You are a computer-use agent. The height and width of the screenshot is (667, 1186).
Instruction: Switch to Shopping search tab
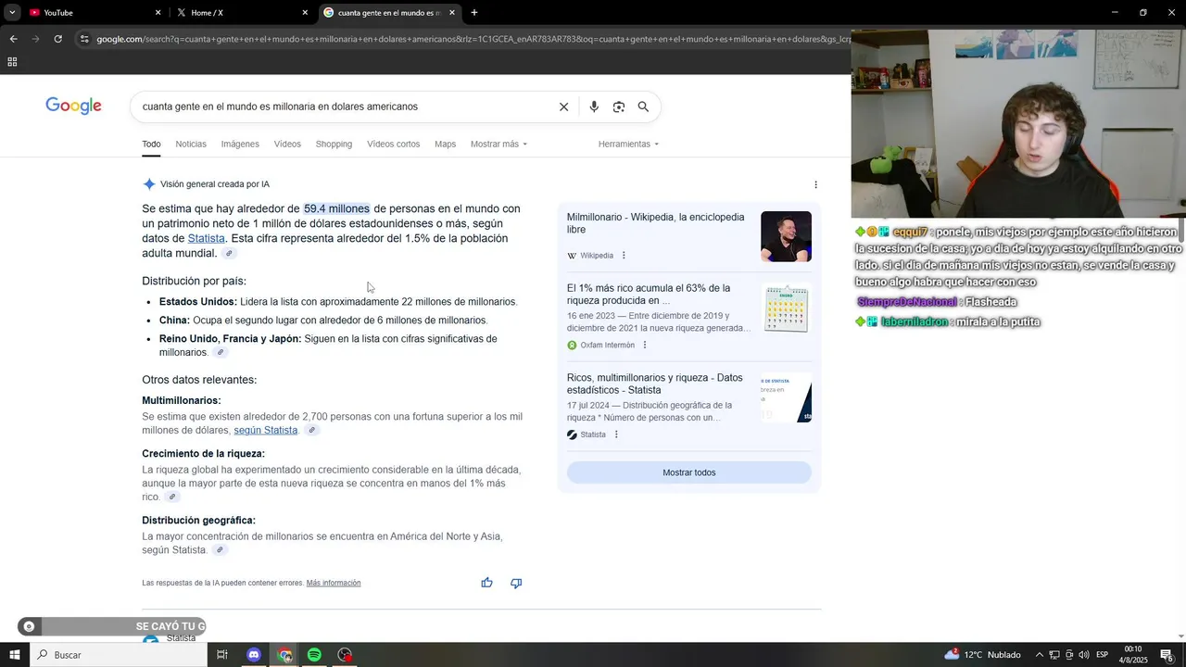(x=334, y=145)
